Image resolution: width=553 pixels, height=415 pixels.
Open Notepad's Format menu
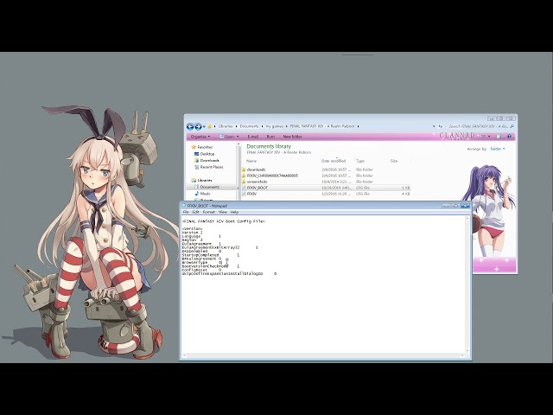[x=209, y=212]
